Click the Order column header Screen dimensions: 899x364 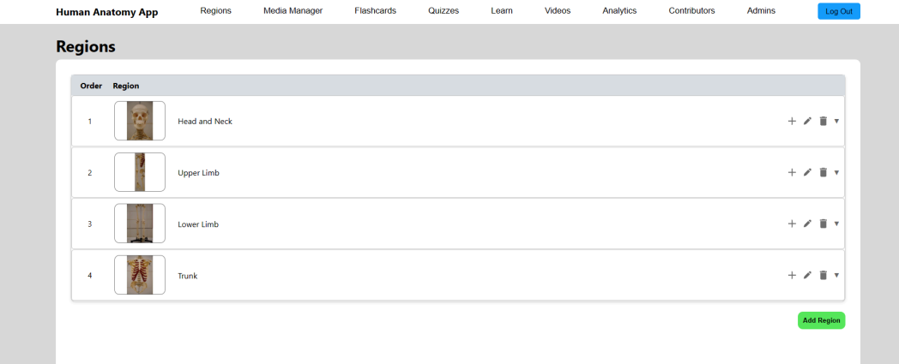pos(91,86)
